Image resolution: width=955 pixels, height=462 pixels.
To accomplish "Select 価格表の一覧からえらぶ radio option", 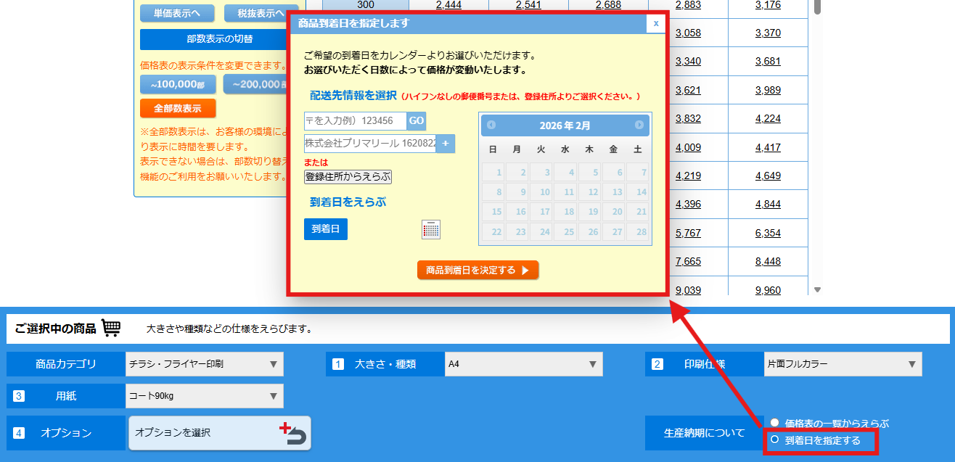I will (x=775, y=423).
